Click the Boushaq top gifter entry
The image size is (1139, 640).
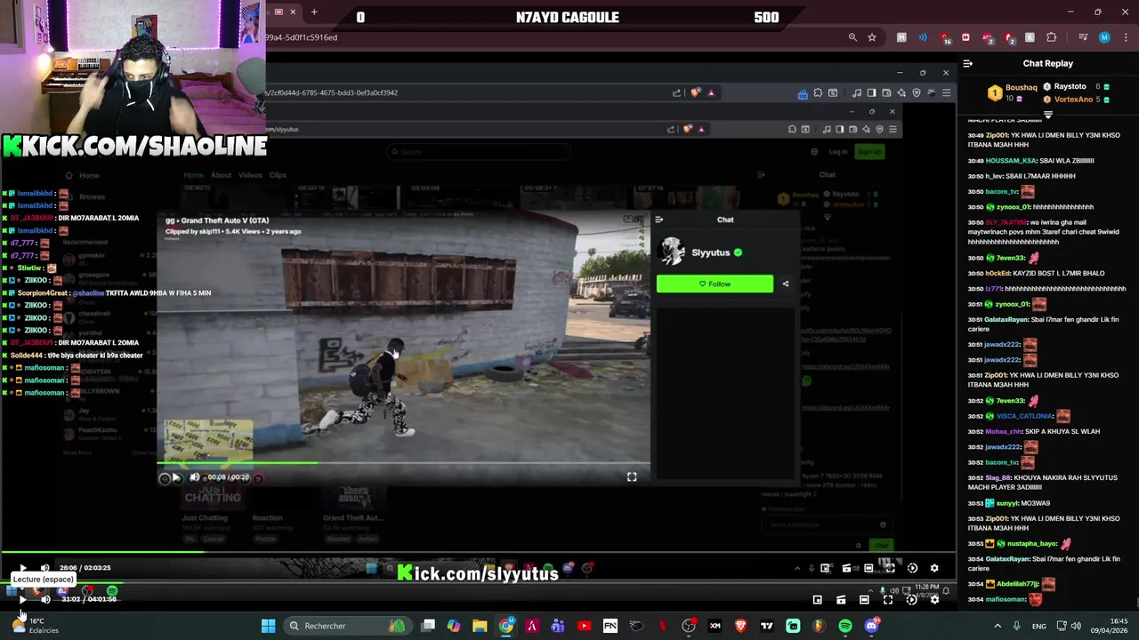pyautogui.click(x=1014, y=92)
